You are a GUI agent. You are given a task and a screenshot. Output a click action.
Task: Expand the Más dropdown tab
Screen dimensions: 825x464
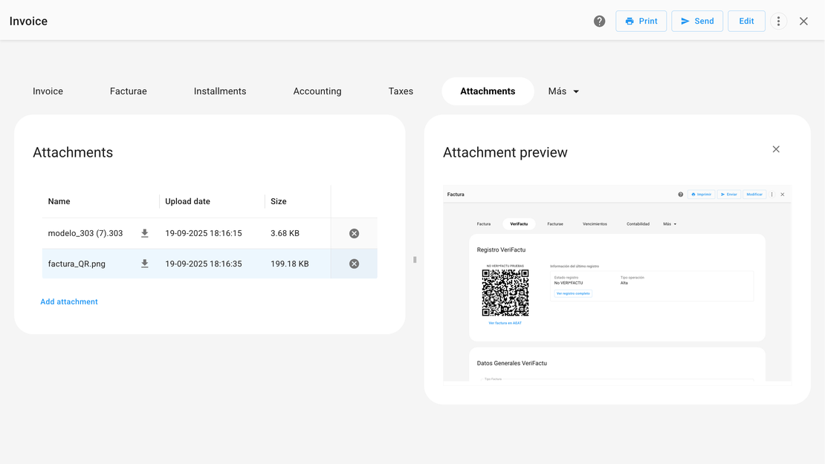tap(563, 91)
